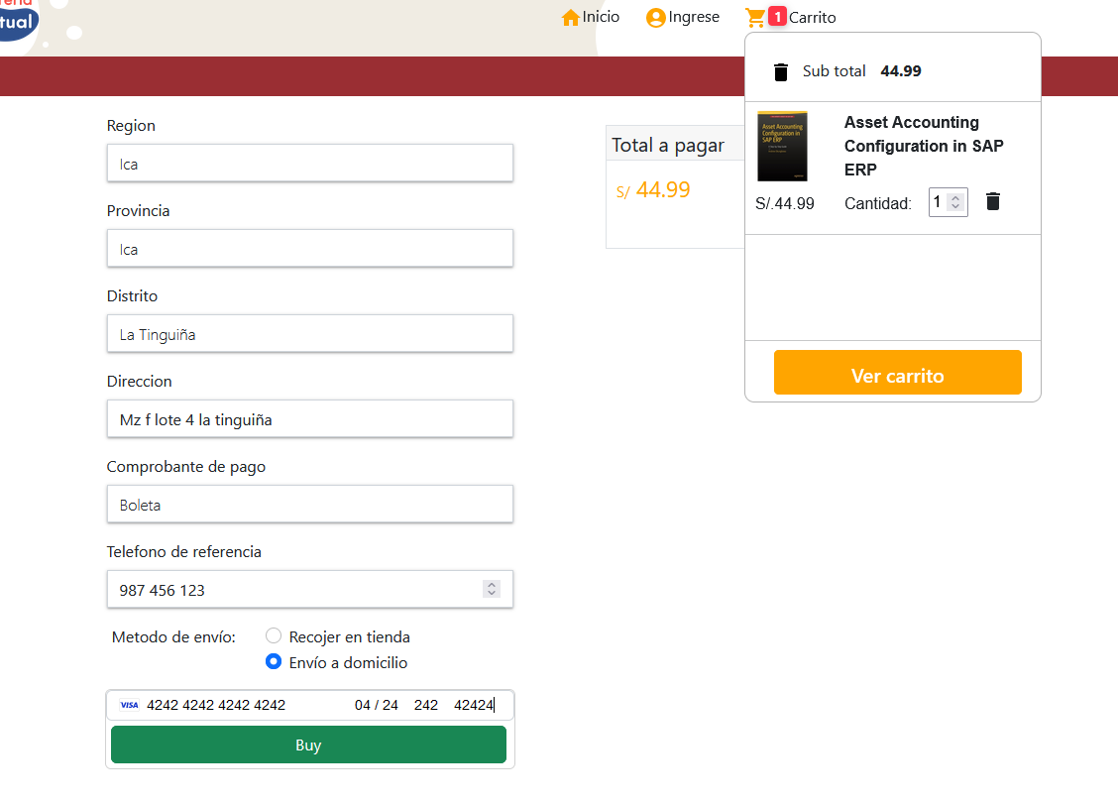Increase quantity using the Cantidad stepper
Screen dimensions: 1118x802
(957, 196)
